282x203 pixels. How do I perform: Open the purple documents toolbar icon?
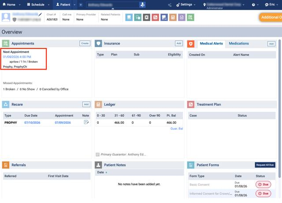pos(182,18)
